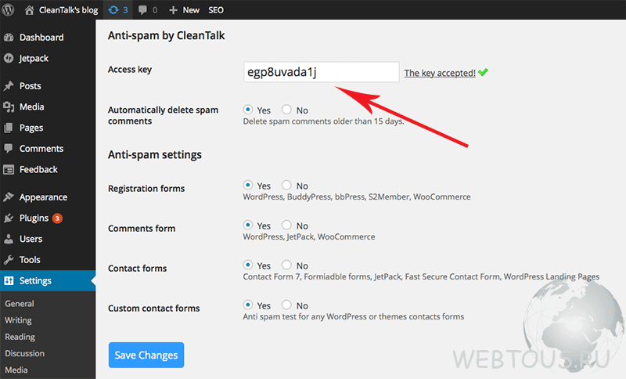
Task: Go to Discussion settings submenu
Action: coord(25,353)
